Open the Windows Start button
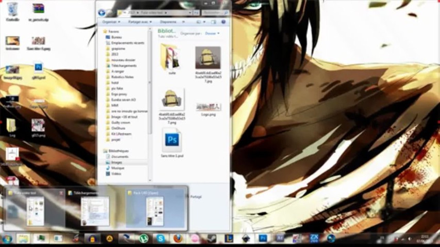The height and width of the screenshot is (247, 440). click(7, 239)
